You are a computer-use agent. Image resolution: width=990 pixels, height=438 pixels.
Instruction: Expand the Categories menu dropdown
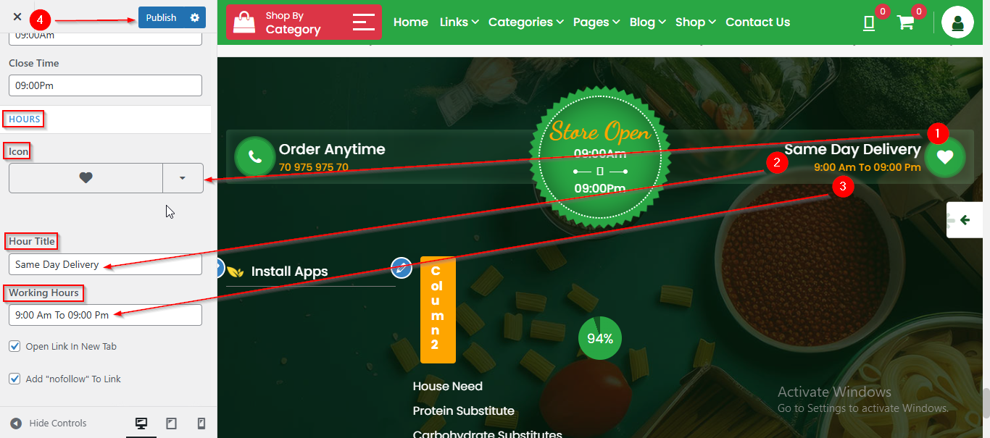point(525,22)
